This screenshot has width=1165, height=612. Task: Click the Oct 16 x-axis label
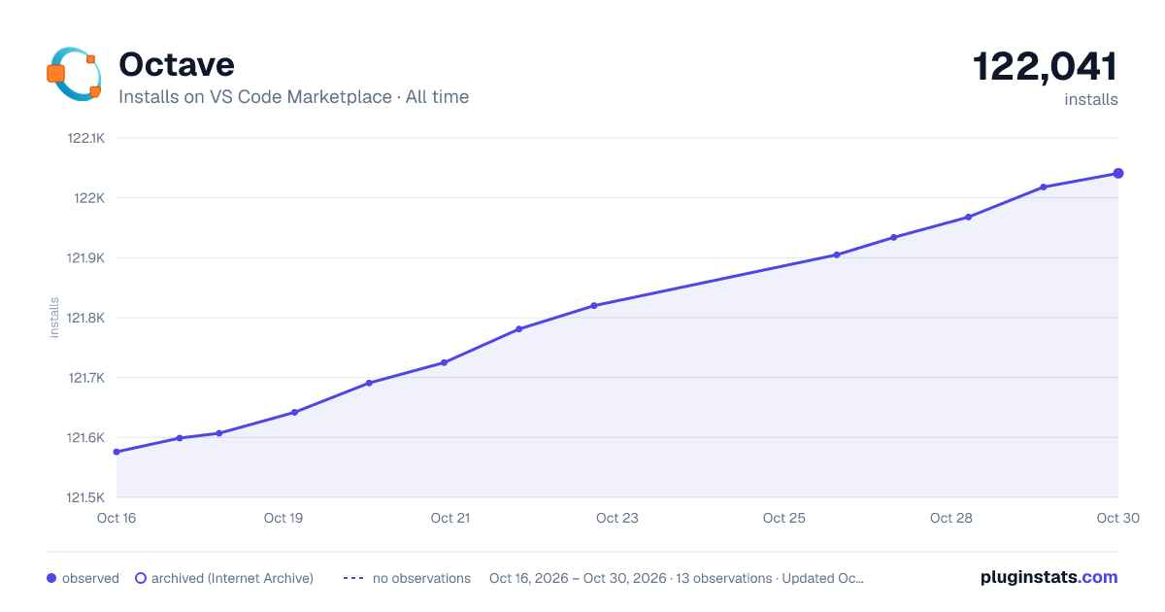pyautogui.click(x=116, y=518)
